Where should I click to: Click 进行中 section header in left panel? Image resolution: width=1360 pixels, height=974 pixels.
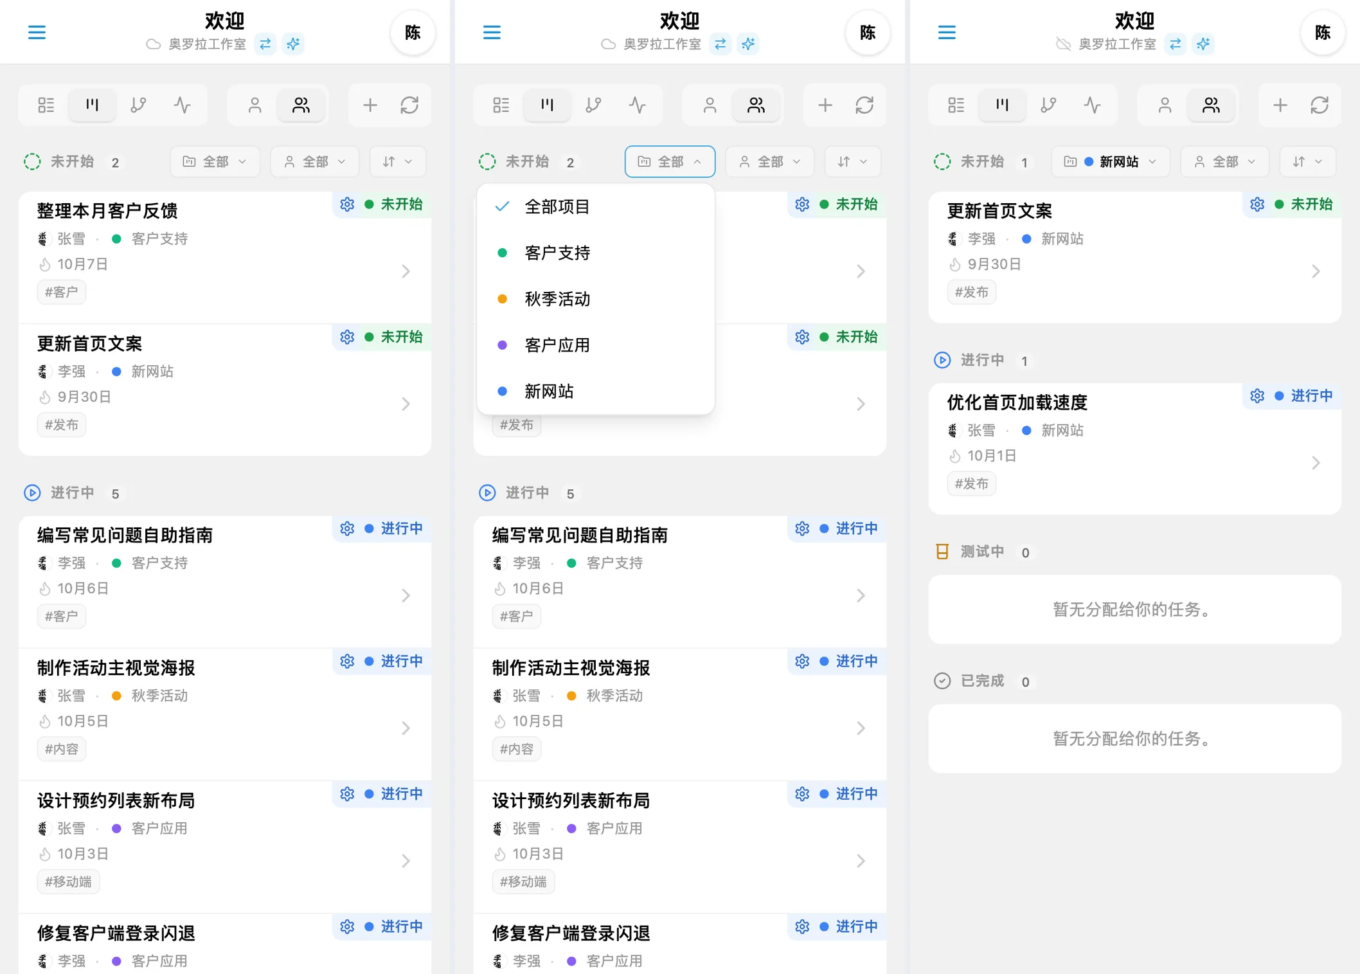coord(72,493)
